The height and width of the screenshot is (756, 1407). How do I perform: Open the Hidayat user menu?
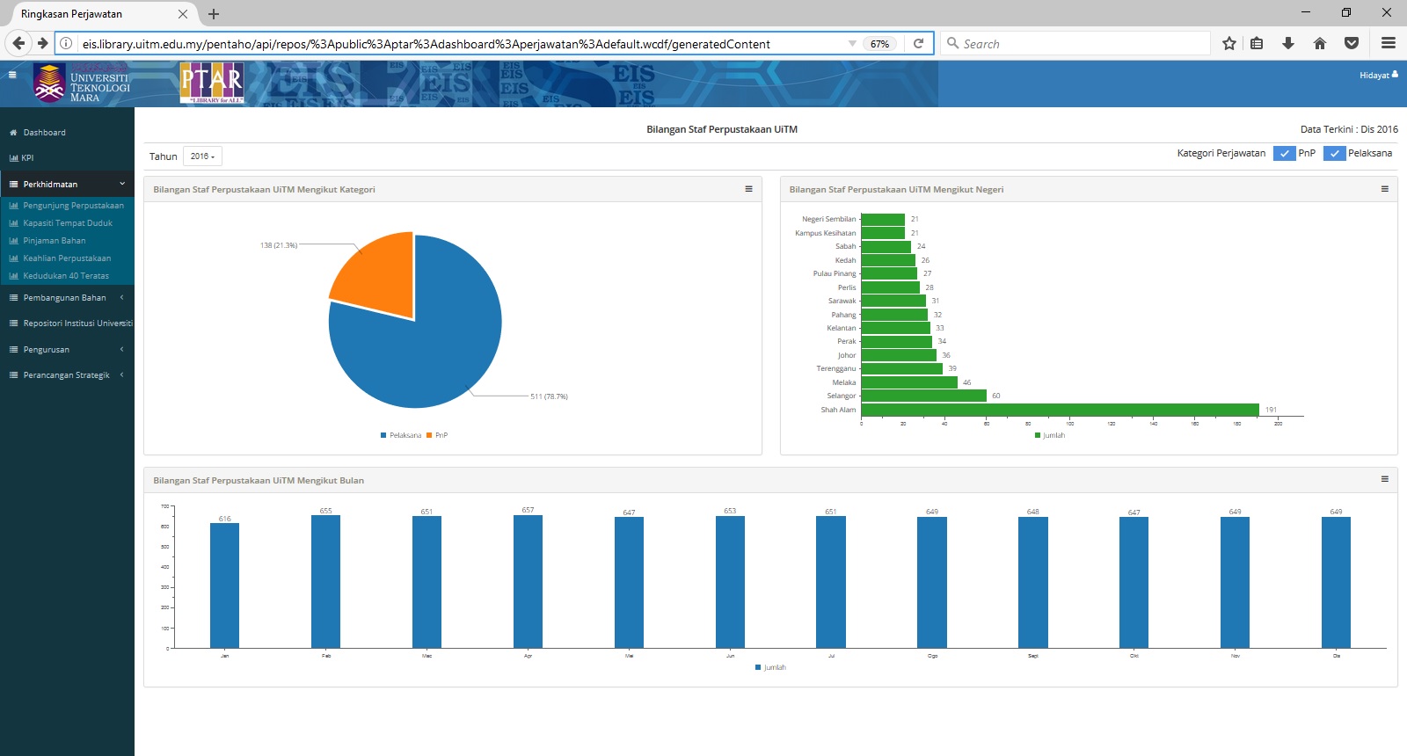(x=1378, y=75)
